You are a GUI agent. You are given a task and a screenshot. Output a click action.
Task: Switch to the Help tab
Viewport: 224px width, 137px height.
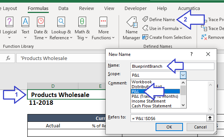click(x=162, y=9)
